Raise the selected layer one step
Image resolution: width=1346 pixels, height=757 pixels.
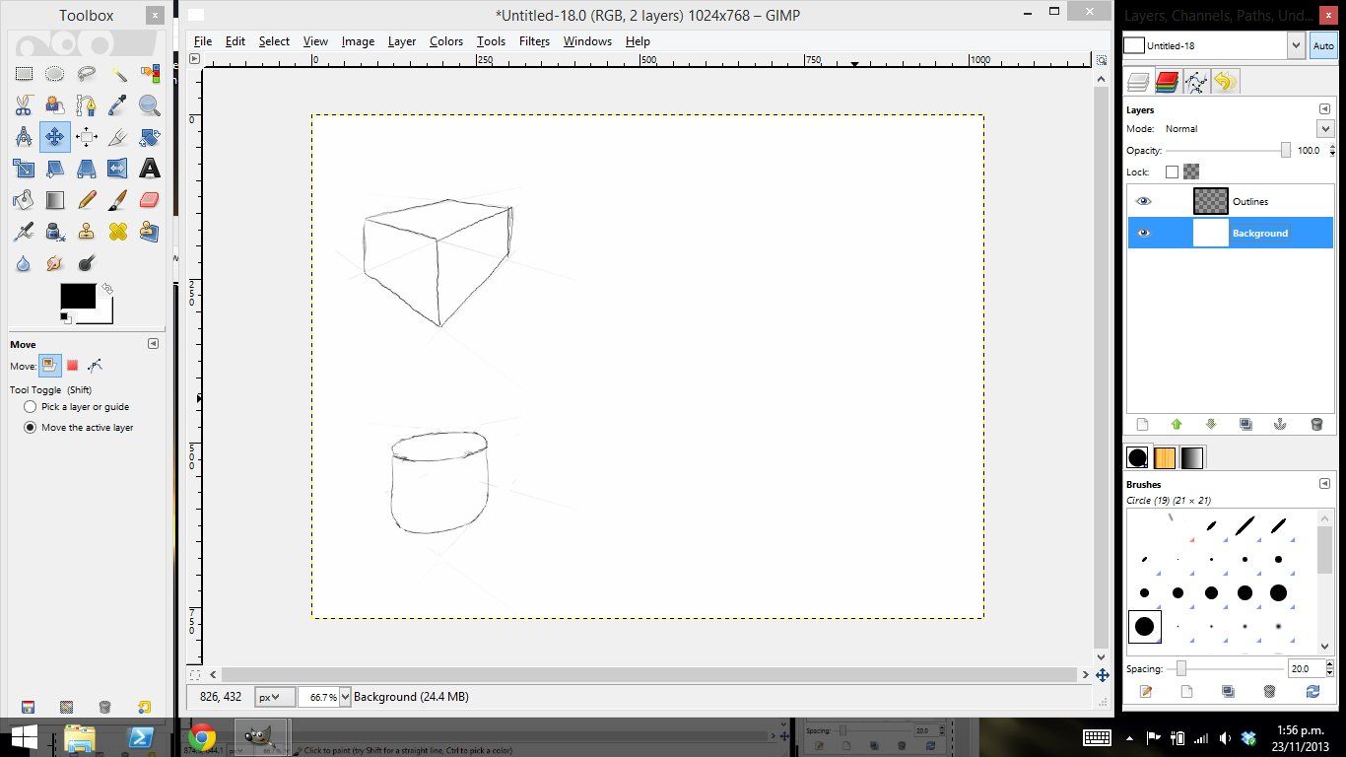click(x=1177, y=424)
